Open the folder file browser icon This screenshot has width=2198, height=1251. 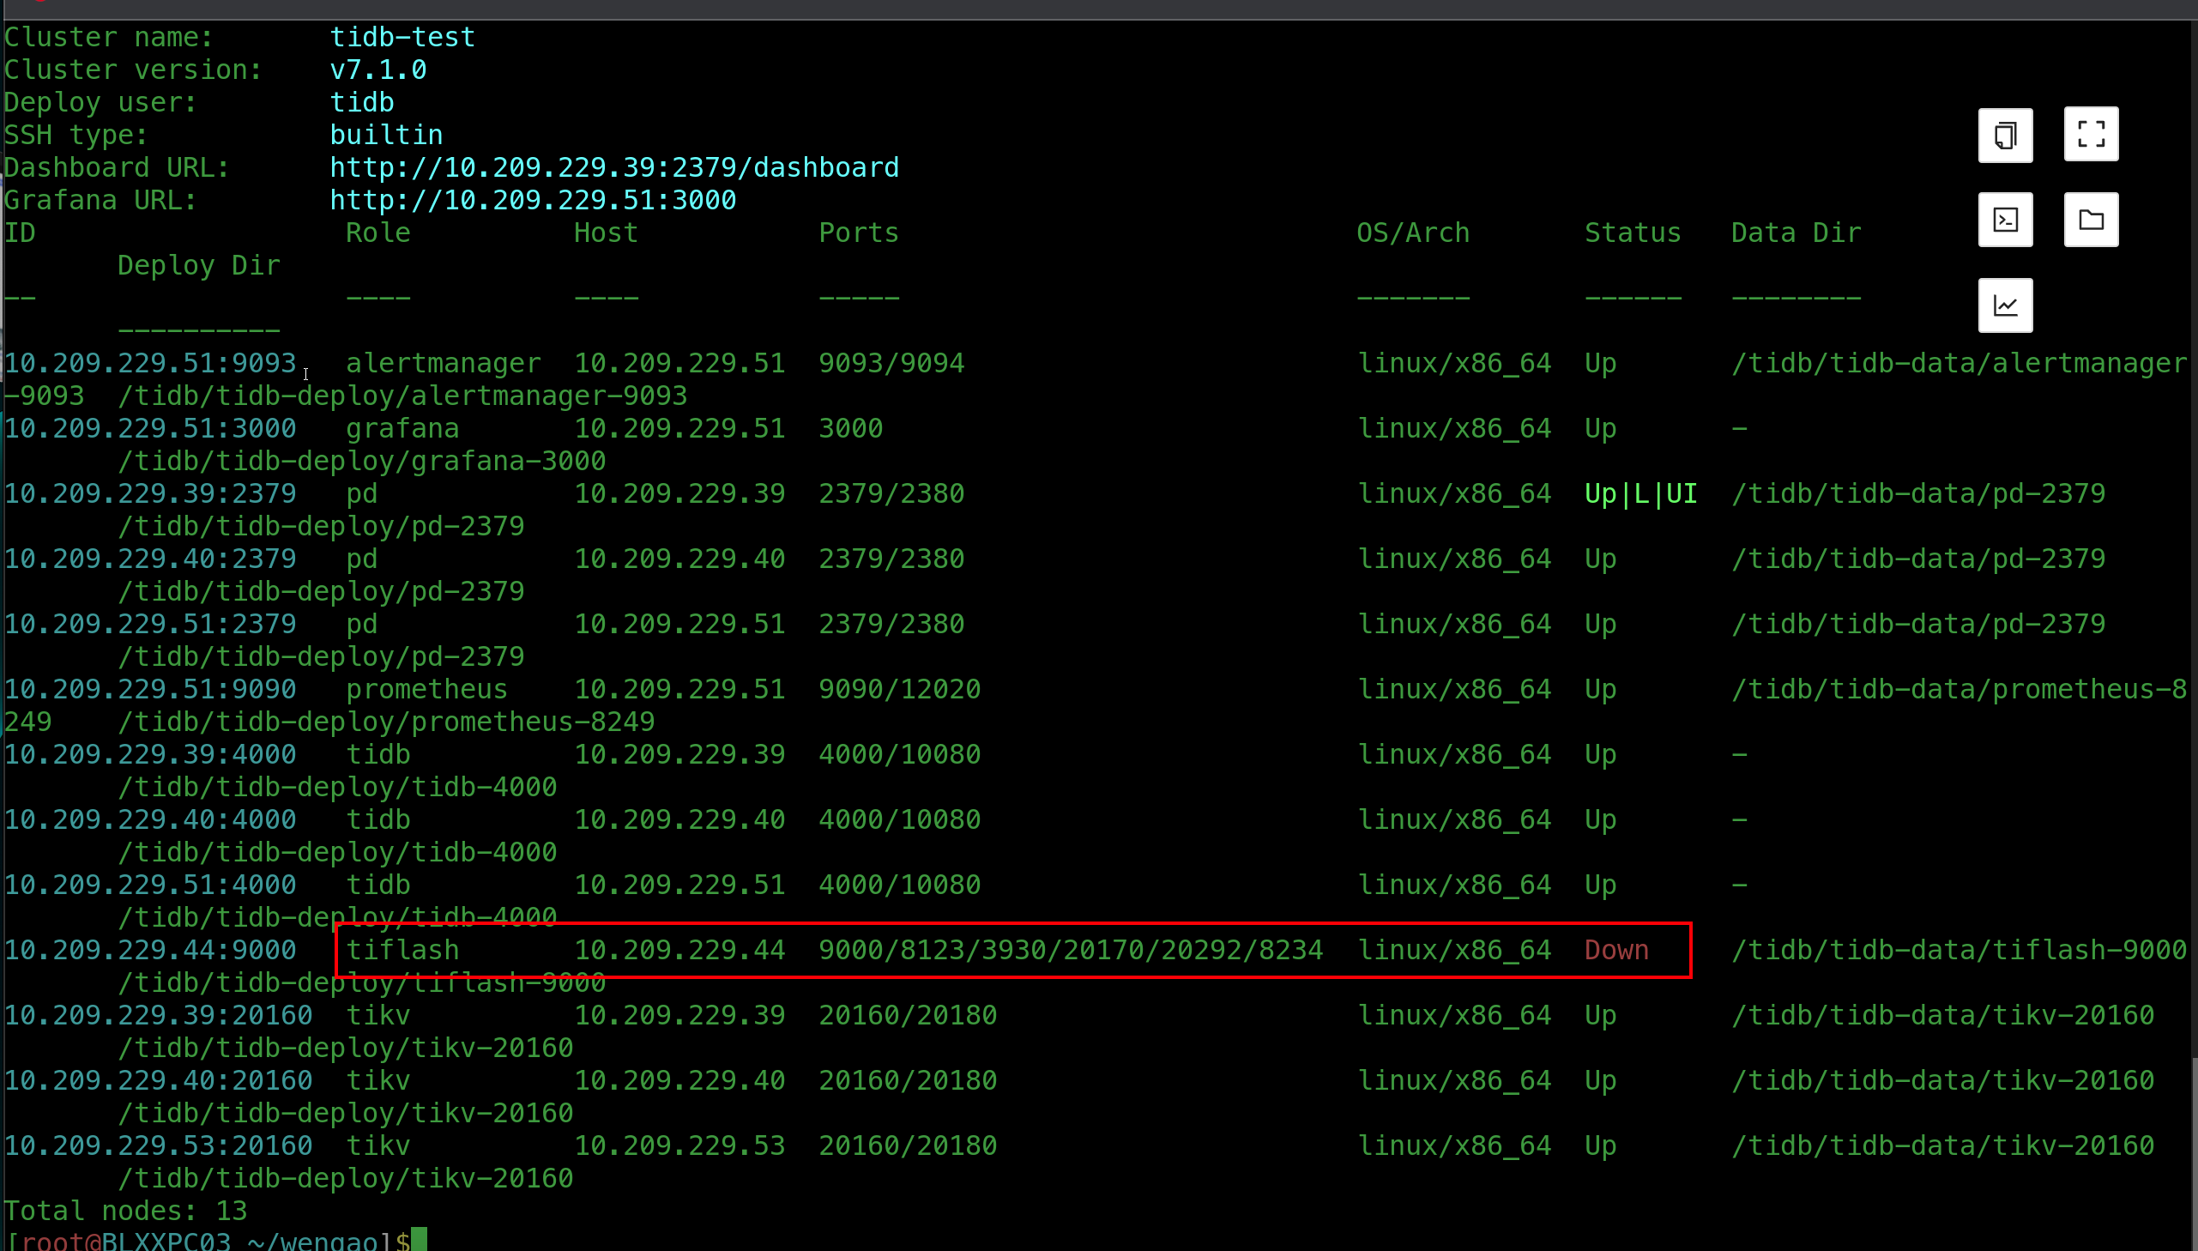tap(2091, 220)
